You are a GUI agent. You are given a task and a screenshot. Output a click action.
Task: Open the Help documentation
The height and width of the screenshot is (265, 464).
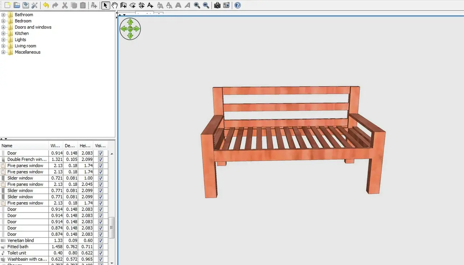237,5
